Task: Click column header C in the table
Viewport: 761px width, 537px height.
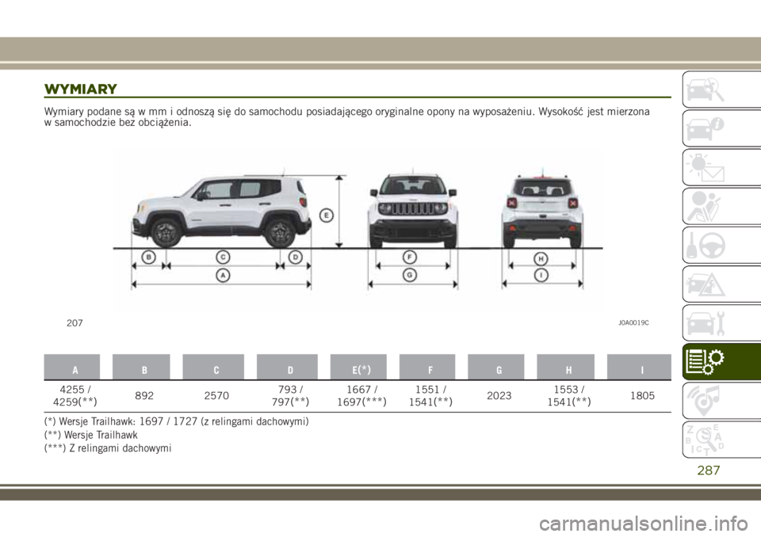Action: [x=213, y=368]
